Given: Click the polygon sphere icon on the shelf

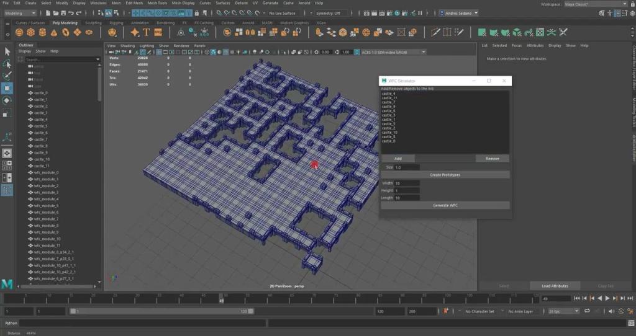Looking at the screenshot, I should [20, 32].
